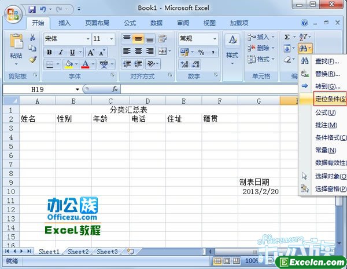Switch to Normal view in status bar
Viewport: 347px width, 269px height.
tap(217, 261)
